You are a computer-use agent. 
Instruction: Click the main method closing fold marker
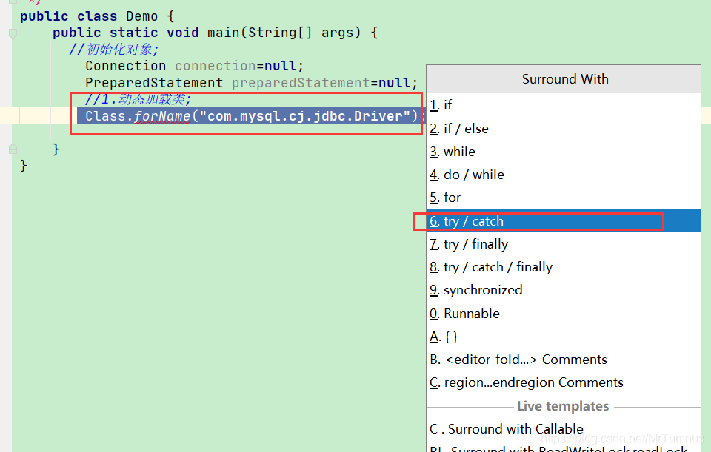(13, 149)
